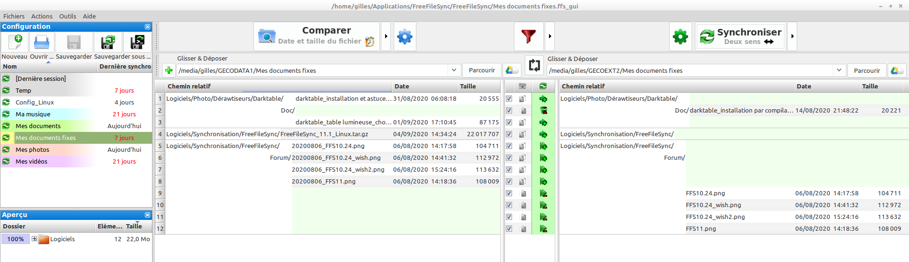Open synchronization settings green gear
Image resolution: width=909 pixels, height=262 pixels.
[x=680, y=36]
